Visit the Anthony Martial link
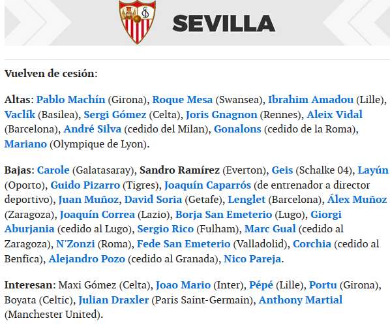The width and height of the screenshot is (390, 325). [x=301, y=300]
